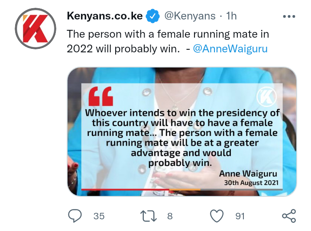Click the reply speech bubble icon
This screenshot has height=231, width=311.
[75, 216]
